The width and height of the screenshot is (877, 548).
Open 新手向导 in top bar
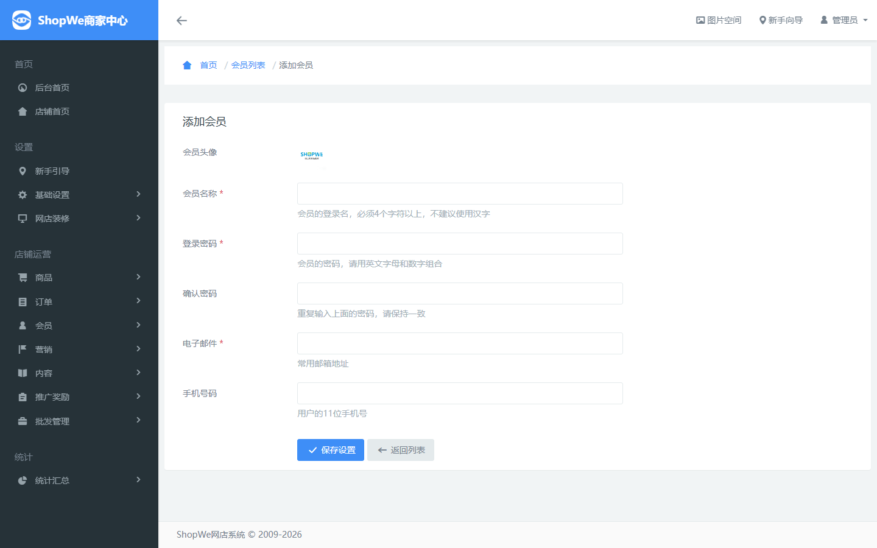[781, 20]
